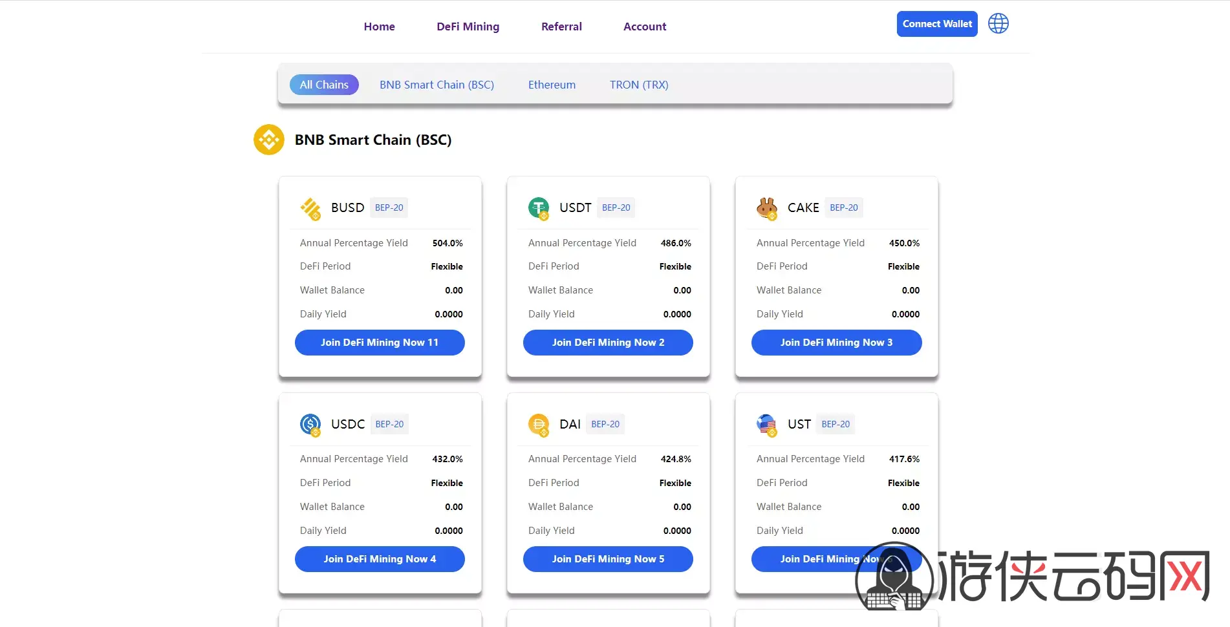1230x627 pixels.
Task: Click the 0.0000 daily yield in BUSD card
Action: tap(449, 314)
